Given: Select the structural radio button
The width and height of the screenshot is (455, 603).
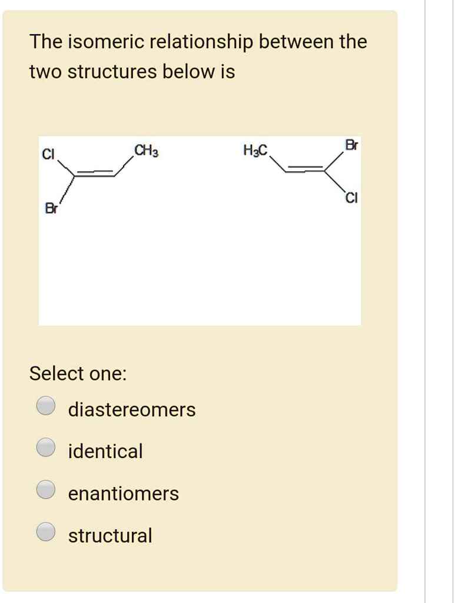Looking at the screenshot, I should pyautogui.click(x=46, y=531).
